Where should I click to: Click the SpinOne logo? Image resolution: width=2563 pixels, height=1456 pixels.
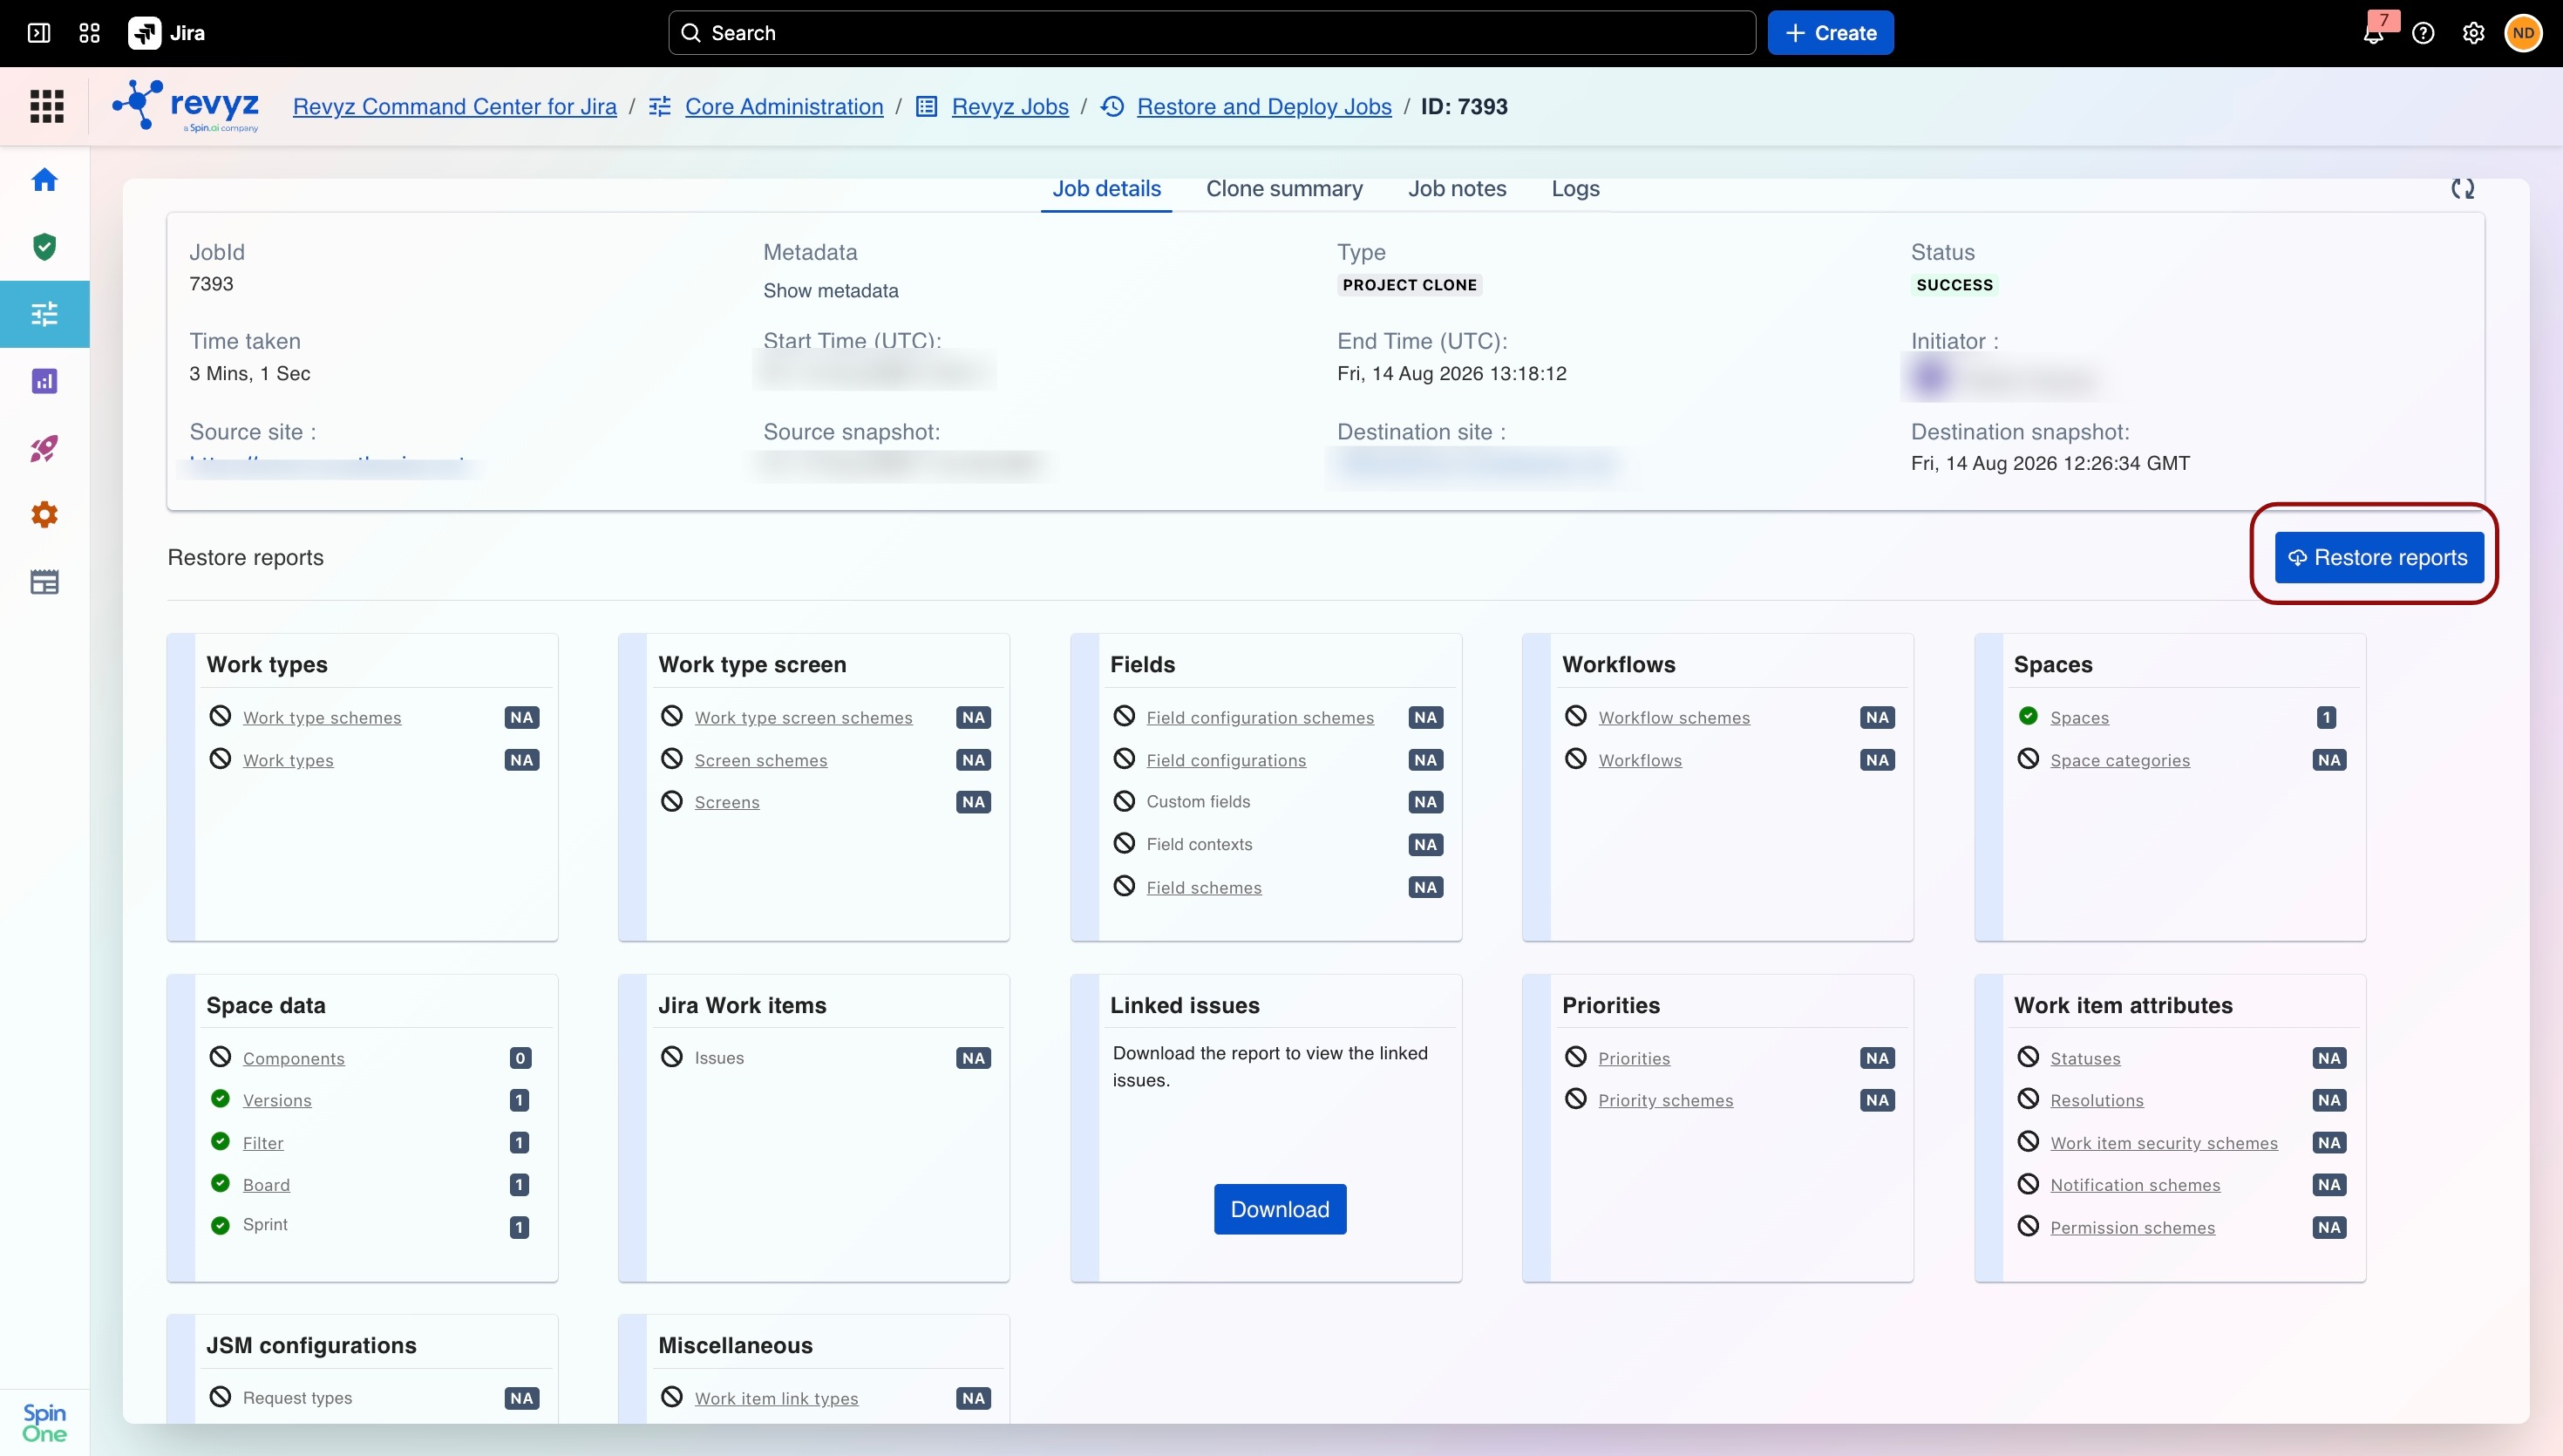[x=44, y=1422]
